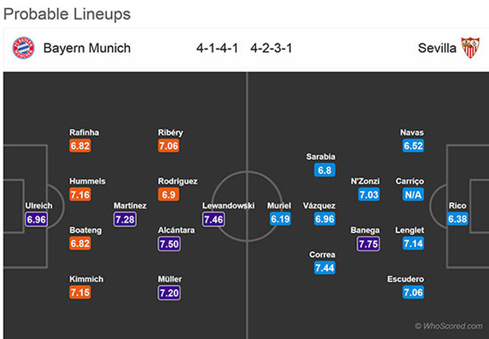Click Muriel's 6.19 rating badge
Screen dimensions: 489x339
pyautogui.click(x=280, y=219)
